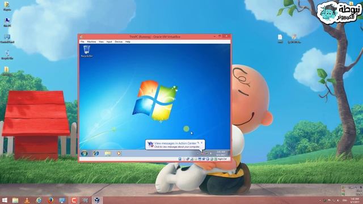Click the wrench options icon in Action Center balloon
Image resolution: width=363 pixels, height=204 pixels.
click(x=199, y=143)
